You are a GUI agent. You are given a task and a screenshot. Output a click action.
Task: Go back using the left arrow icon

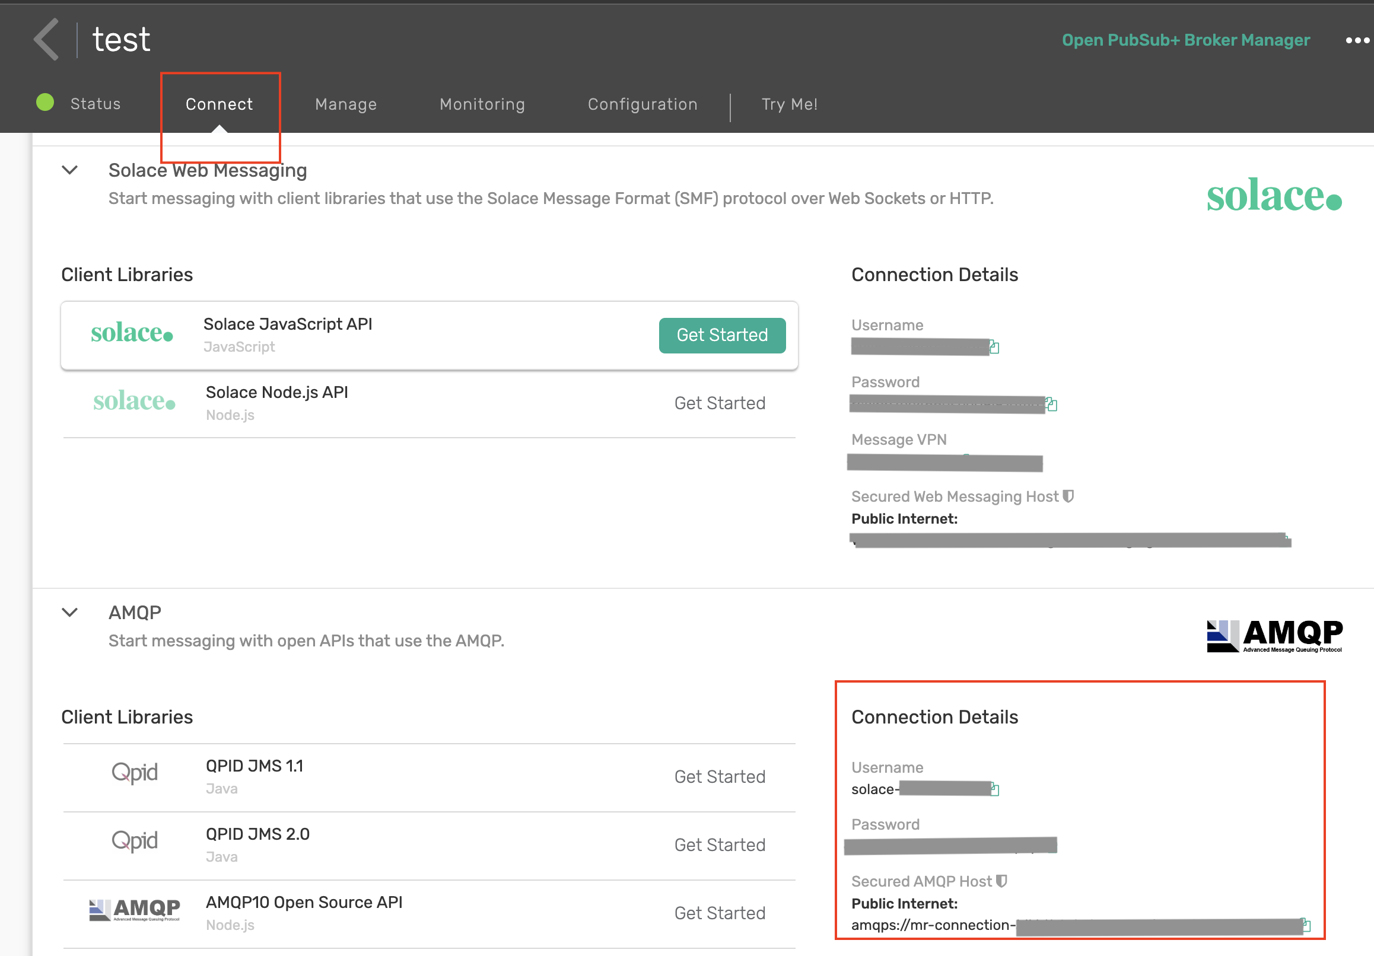[47, 40]
